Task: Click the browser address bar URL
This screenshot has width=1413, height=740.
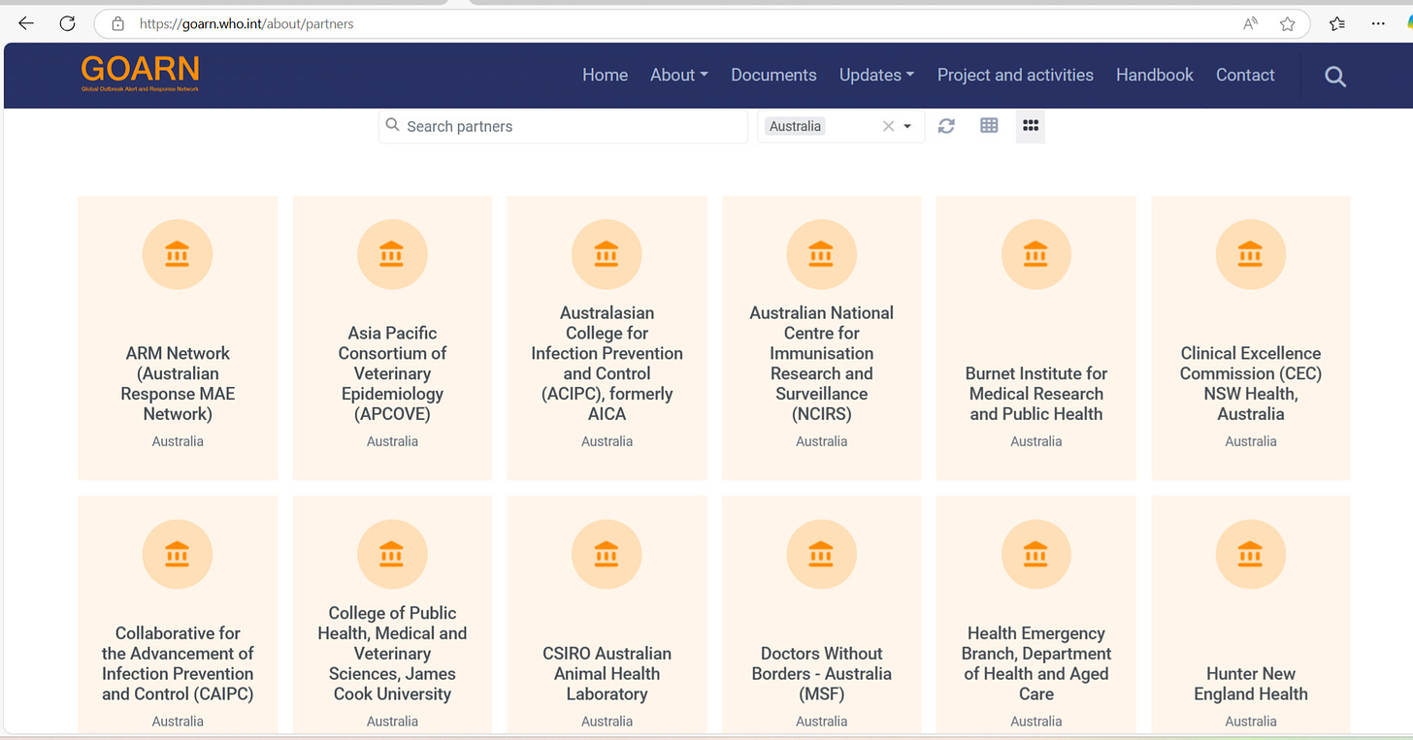Action: (x=246, y=23)
